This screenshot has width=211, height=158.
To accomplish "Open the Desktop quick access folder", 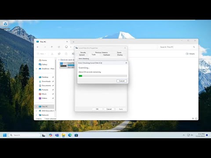I will (44, 77).
